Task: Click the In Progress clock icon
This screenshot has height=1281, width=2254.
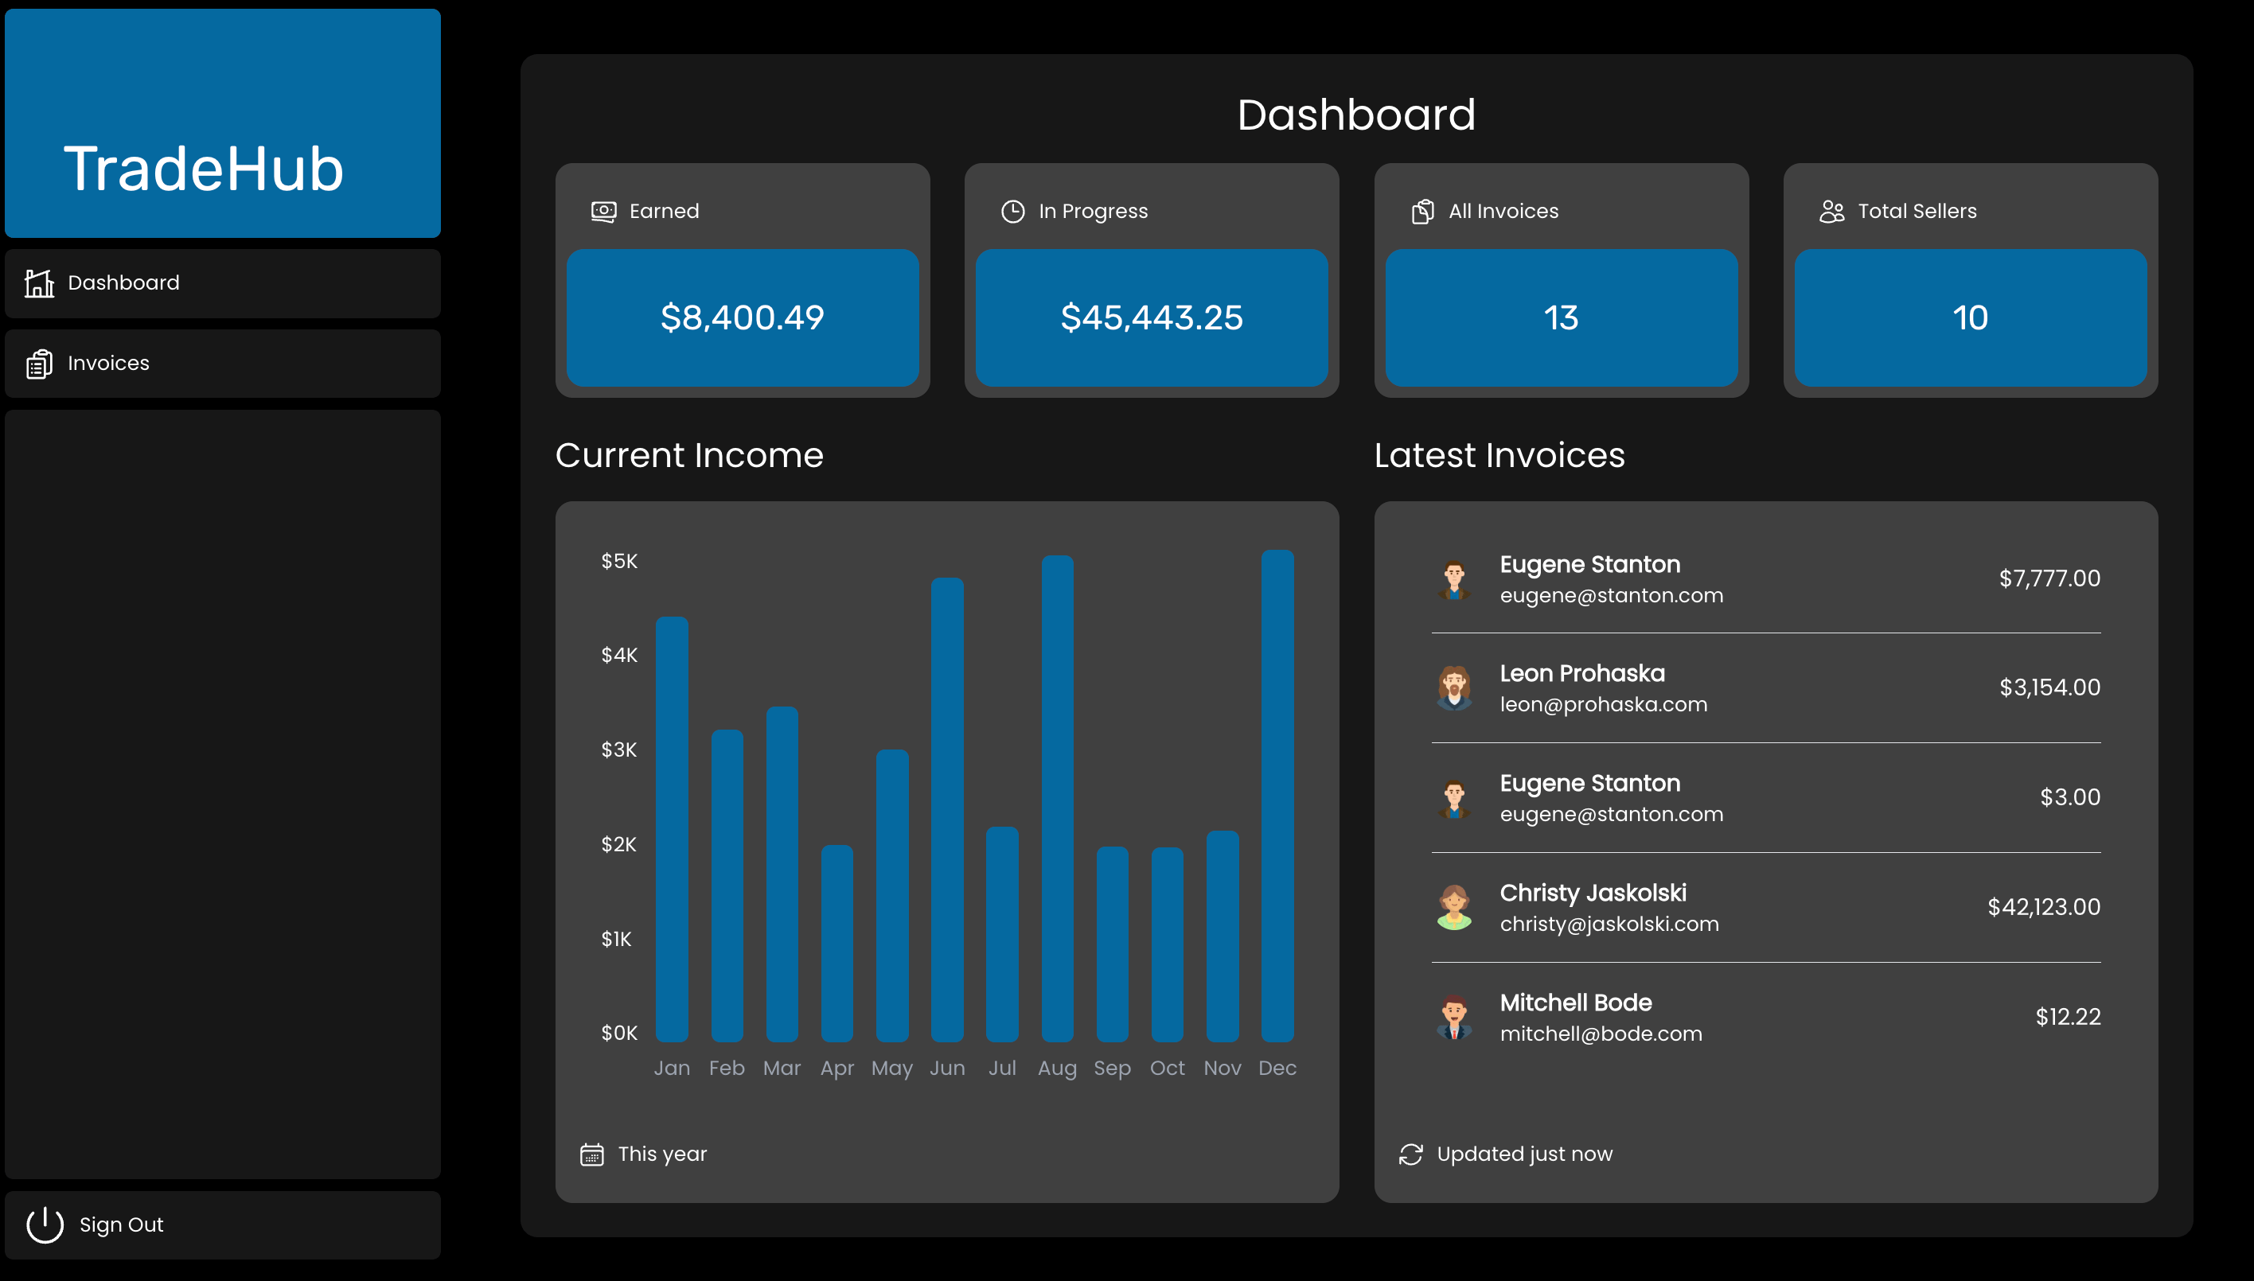Action: 1013,211
